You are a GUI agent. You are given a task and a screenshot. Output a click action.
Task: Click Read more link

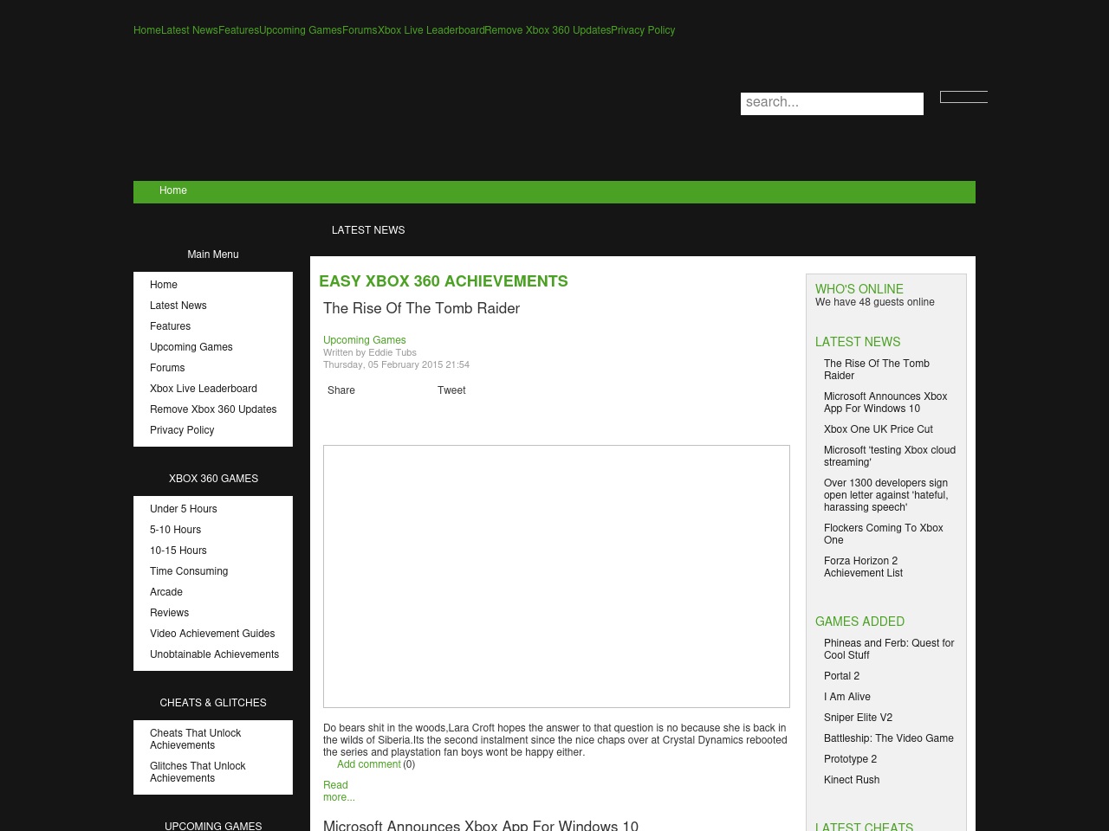[339, 791]
